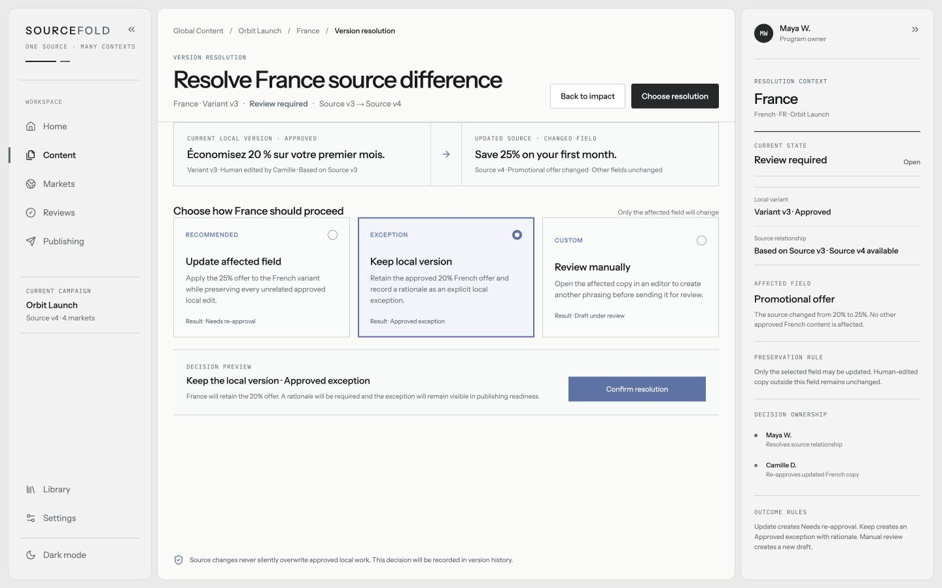
Task: Click the Result · Draft under review text
Action: [x=589, y=316]
